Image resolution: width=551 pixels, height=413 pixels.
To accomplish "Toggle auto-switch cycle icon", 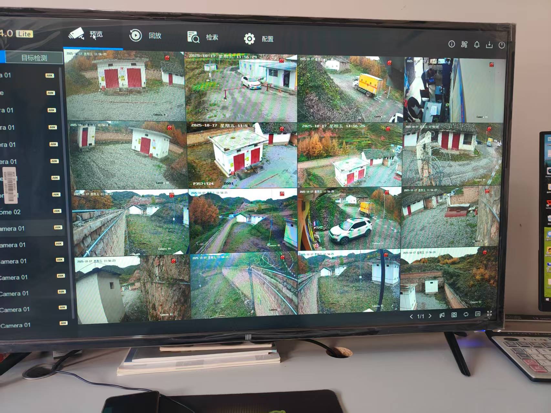I will tap(466, 315).
